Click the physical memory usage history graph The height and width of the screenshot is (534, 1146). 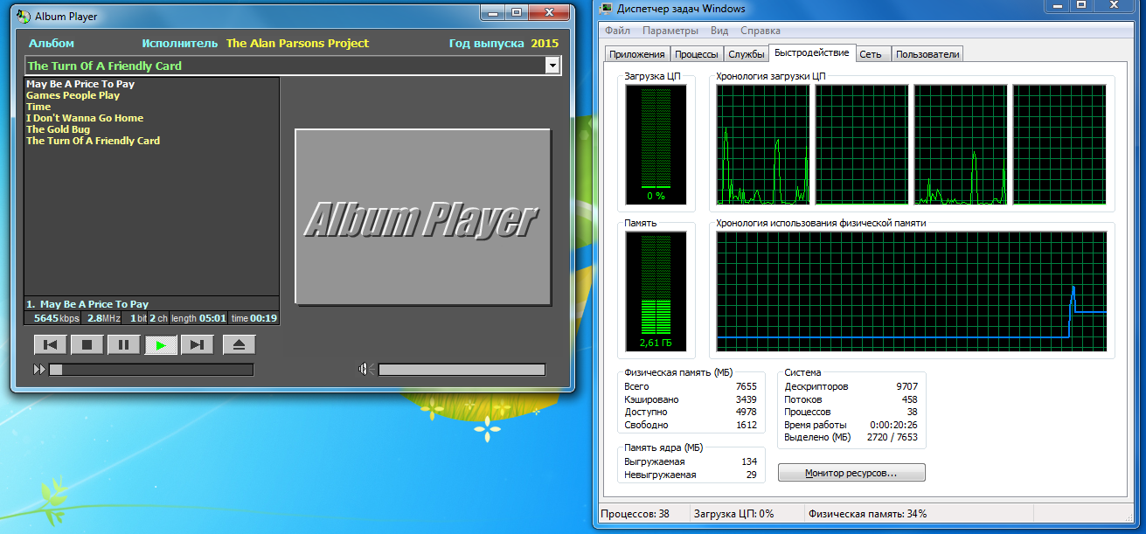point(912,293)
